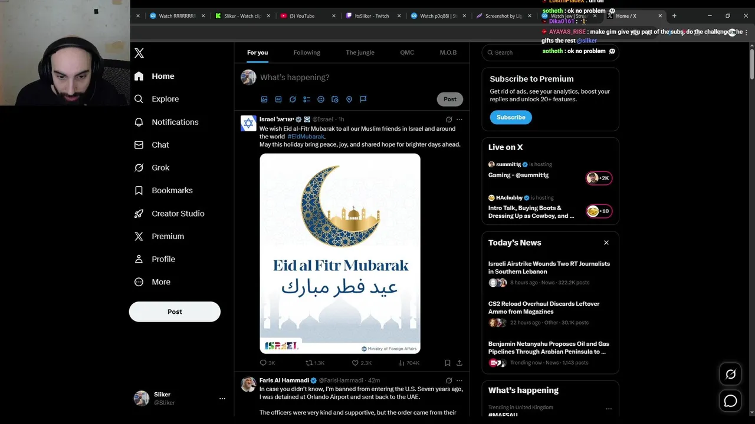Image resolution: width=755 pixels, height=424 pixels.
Task: Click the large sidebar Post button
Action: (175, 312)
